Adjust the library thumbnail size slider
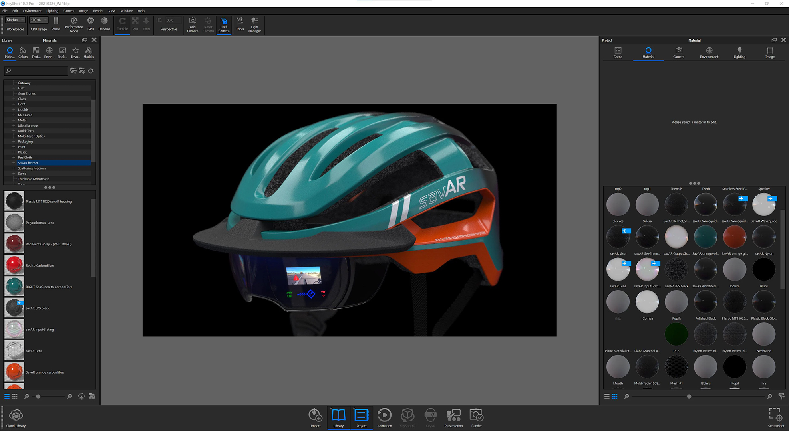The width and height of the screenshot is (789, 431). pos(38,396)
